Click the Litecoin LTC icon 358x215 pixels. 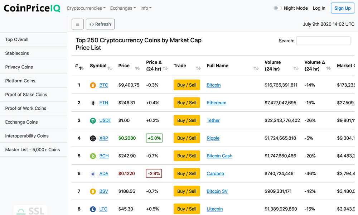[x=93, y=209]
